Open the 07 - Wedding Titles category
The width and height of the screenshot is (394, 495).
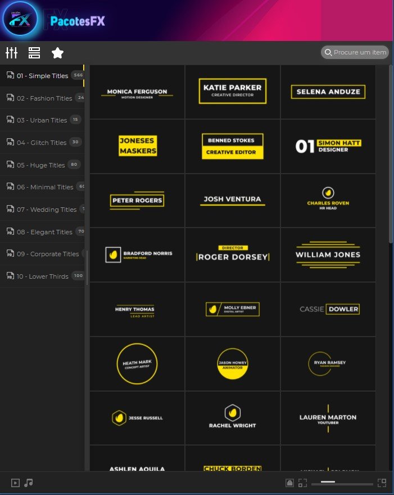(x=46, y=210)
